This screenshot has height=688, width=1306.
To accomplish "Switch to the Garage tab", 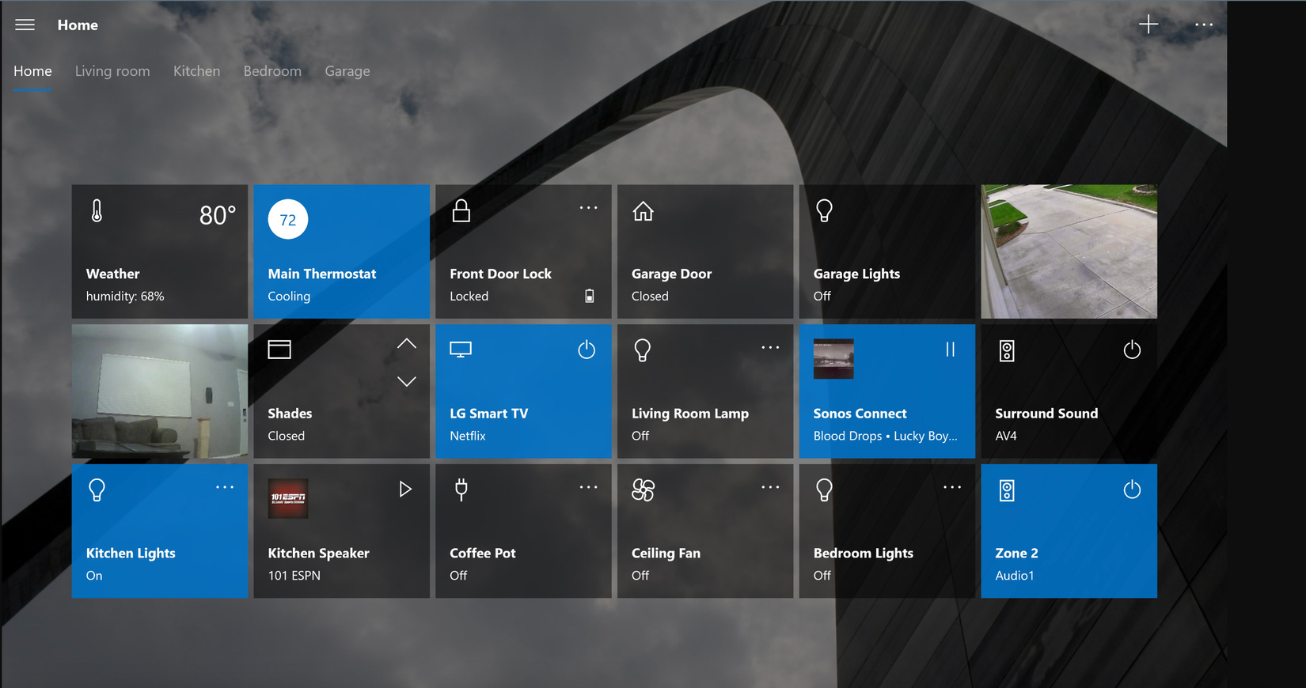I will point(347,71).
